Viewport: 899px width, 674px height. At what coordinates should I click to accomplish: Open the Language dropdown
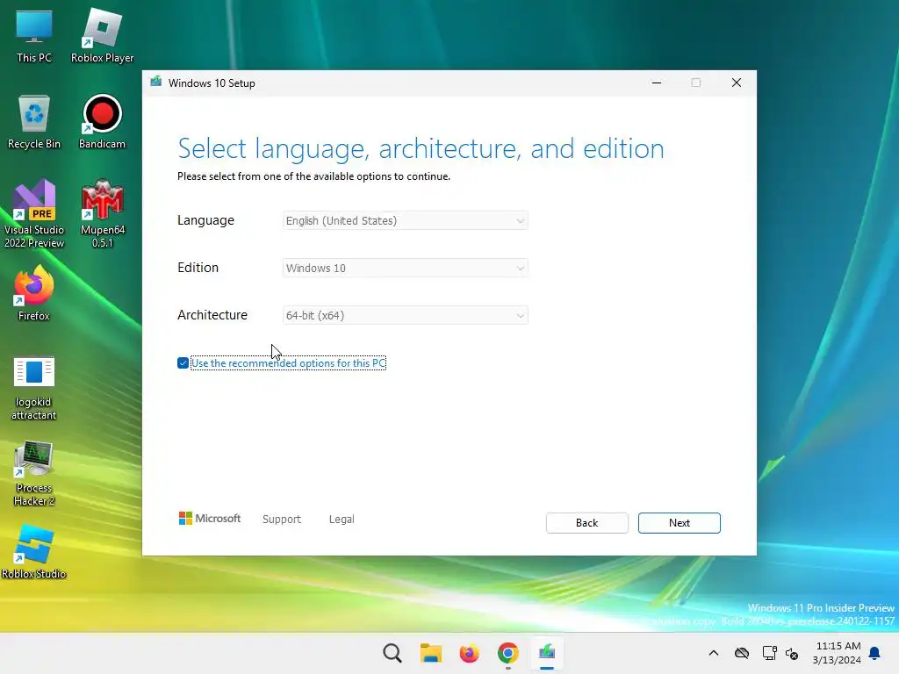(406, 220)
